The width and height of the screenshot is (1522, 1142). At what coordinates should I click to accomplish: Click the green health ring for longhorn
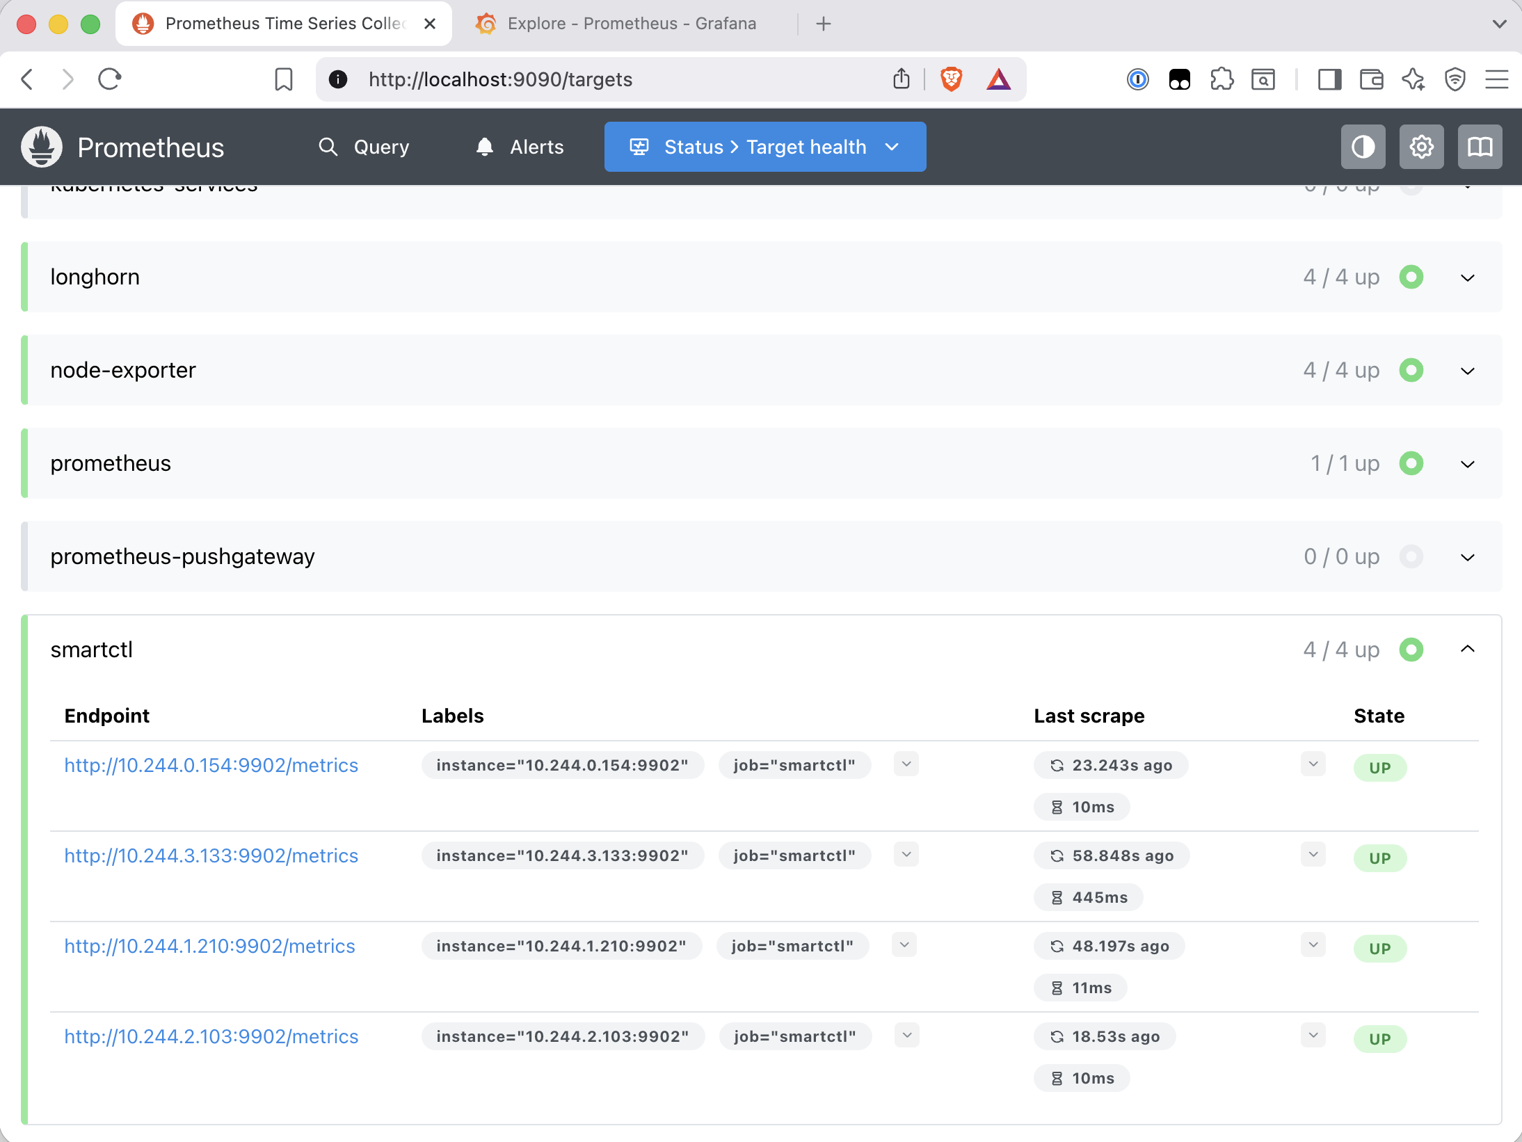(1411, 277)
